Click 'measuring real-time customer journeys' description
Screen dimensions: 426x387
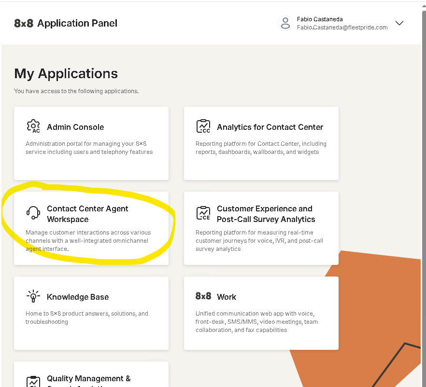(x=259, y=241)
